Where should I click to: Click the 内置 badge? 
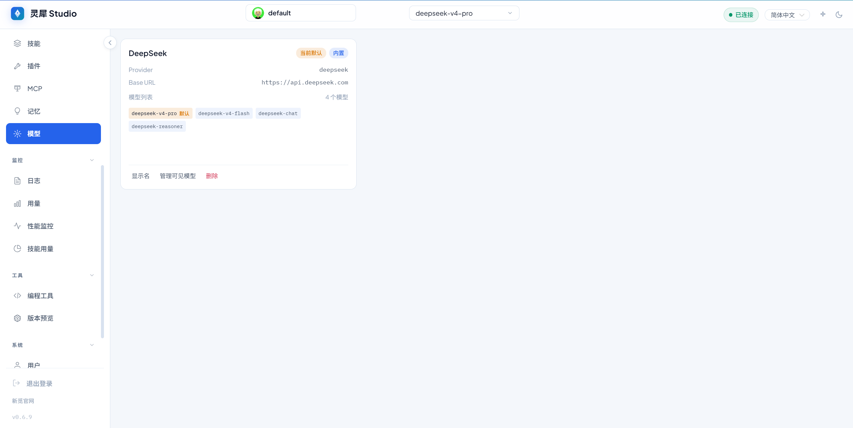tap(339, 53)
